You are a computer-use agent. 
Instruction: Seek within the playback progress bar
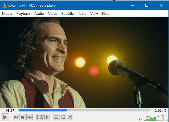click(84, 110)
